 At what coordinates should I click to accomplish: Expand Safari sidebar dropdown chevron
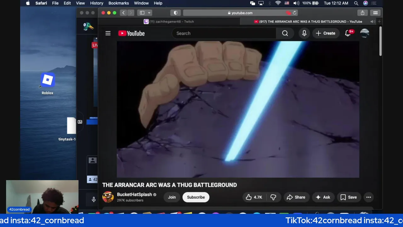[x=149, y=13]
